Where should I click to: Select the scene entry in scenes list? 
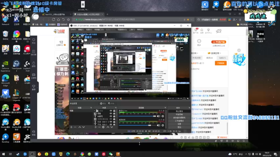(81, 111)
